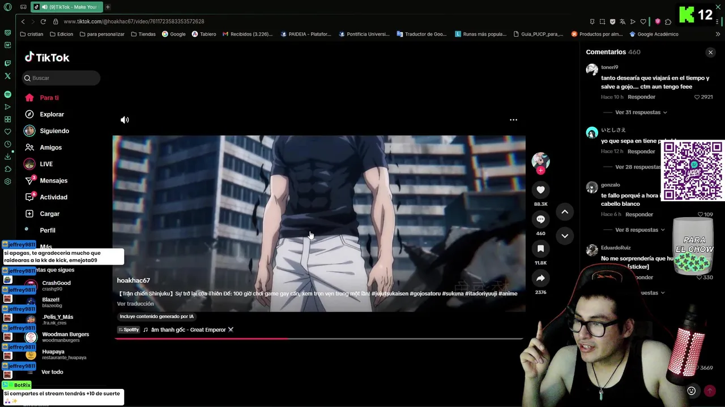Open browser sidebar settings gear
The image size is (725, 407).
7,181
